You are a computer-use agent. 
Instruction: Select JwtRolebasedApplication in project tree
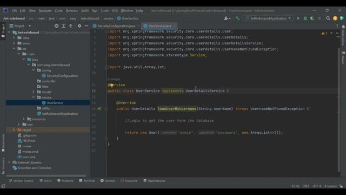(x=59, y=114)
